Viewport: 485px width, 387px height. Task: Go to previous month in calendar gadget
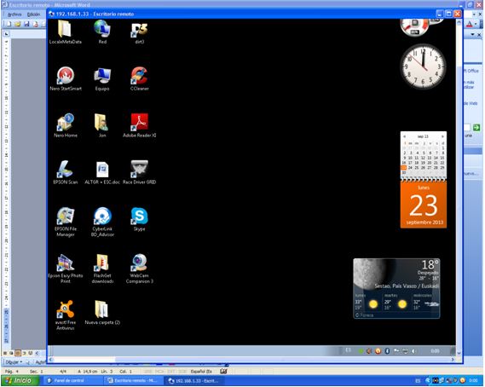(404, 136)
